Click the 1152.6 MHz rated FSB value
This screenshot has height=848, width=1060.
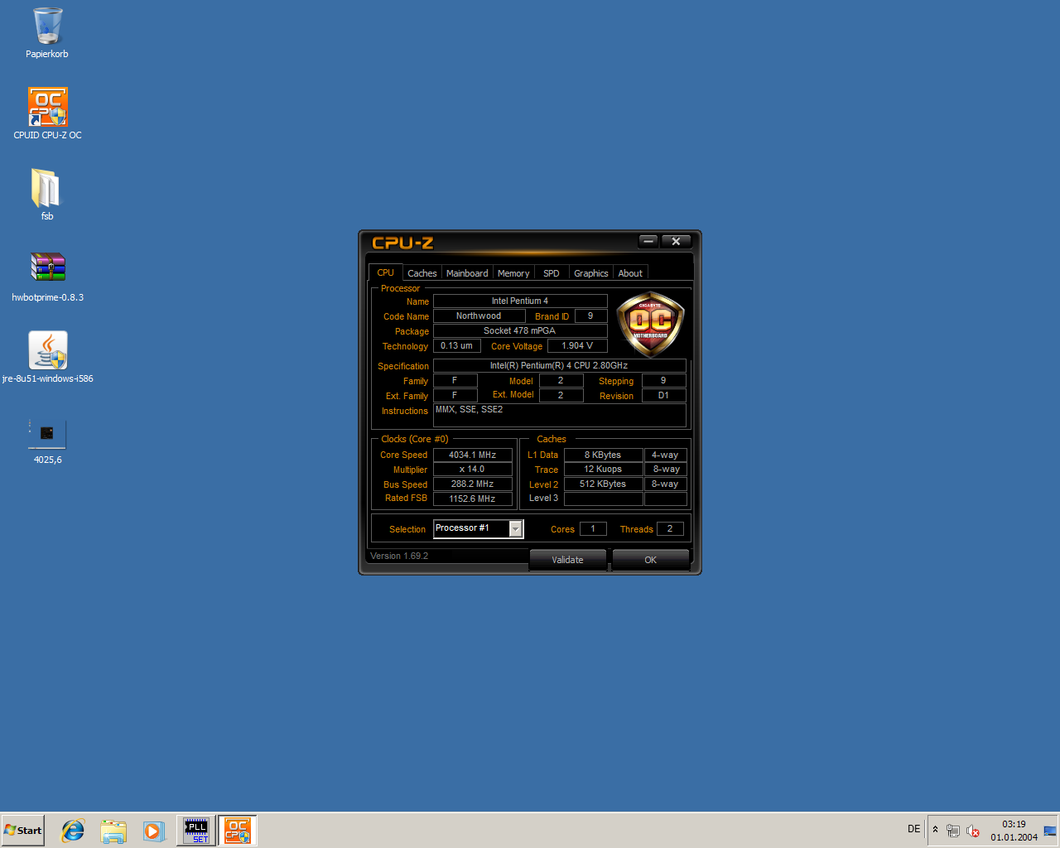coord(472,499)
